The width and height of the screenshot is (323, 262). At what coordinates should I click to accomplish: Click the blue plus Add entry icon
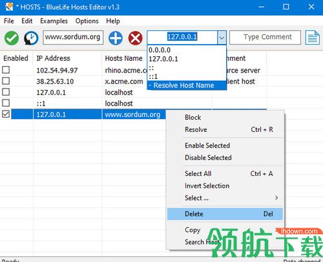116,38
